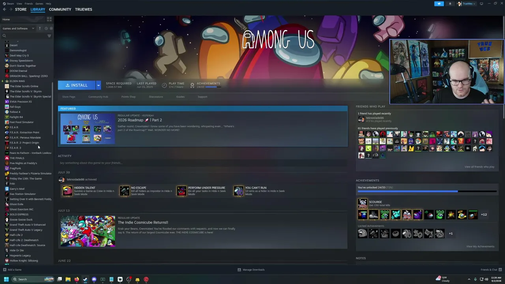The height and width of the screenshot is (284, 505).
Task: Install Among Us
Action: (77, 85)
